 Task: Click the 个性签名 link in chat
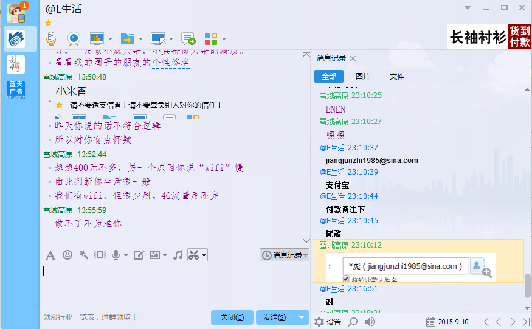click(171, 63)
